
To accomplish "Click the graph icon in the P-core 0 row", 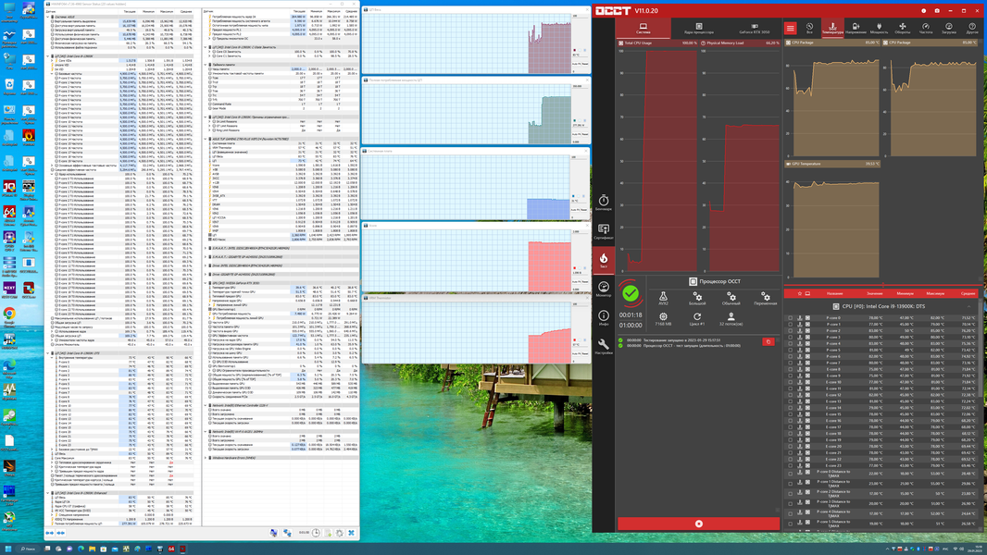I will (x=807, y=318).
